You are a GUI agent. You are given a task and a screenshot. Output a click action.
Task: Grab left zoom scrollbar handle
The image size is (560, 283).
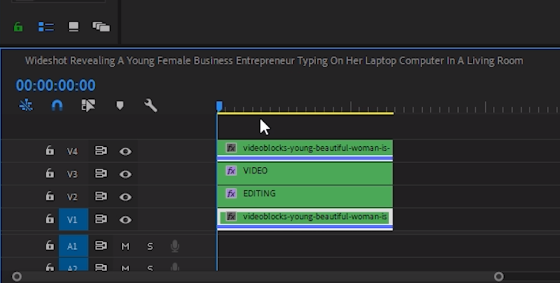click(16, 277)
